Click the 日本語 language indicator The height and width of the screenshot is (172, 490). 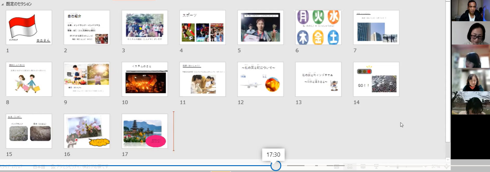pos(39,166)
